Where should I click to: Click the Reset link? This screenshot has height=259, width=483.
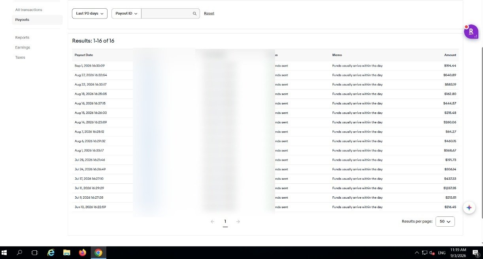[209, 13]
